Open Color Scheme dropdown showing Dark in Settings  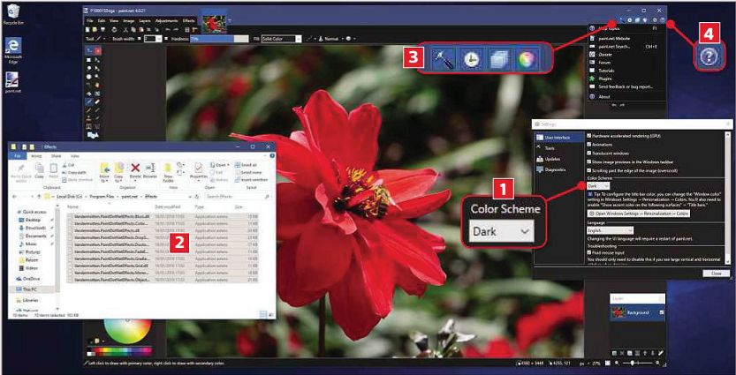pyautogui.click(x=598, y=186)
